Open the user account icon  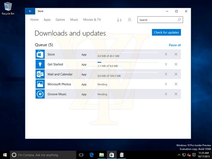click(130, 20)
